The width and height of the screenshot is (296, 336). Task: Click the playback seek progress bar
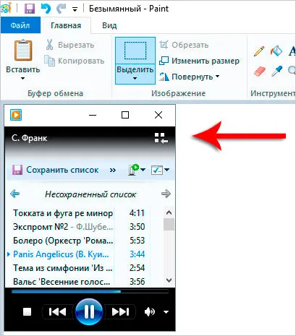pos(90,292)
